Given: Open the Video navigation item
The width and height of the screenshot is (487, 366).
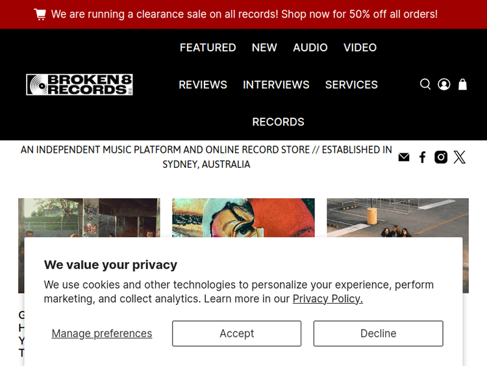Looking at the screenshot, I should [x=360, y=47].
